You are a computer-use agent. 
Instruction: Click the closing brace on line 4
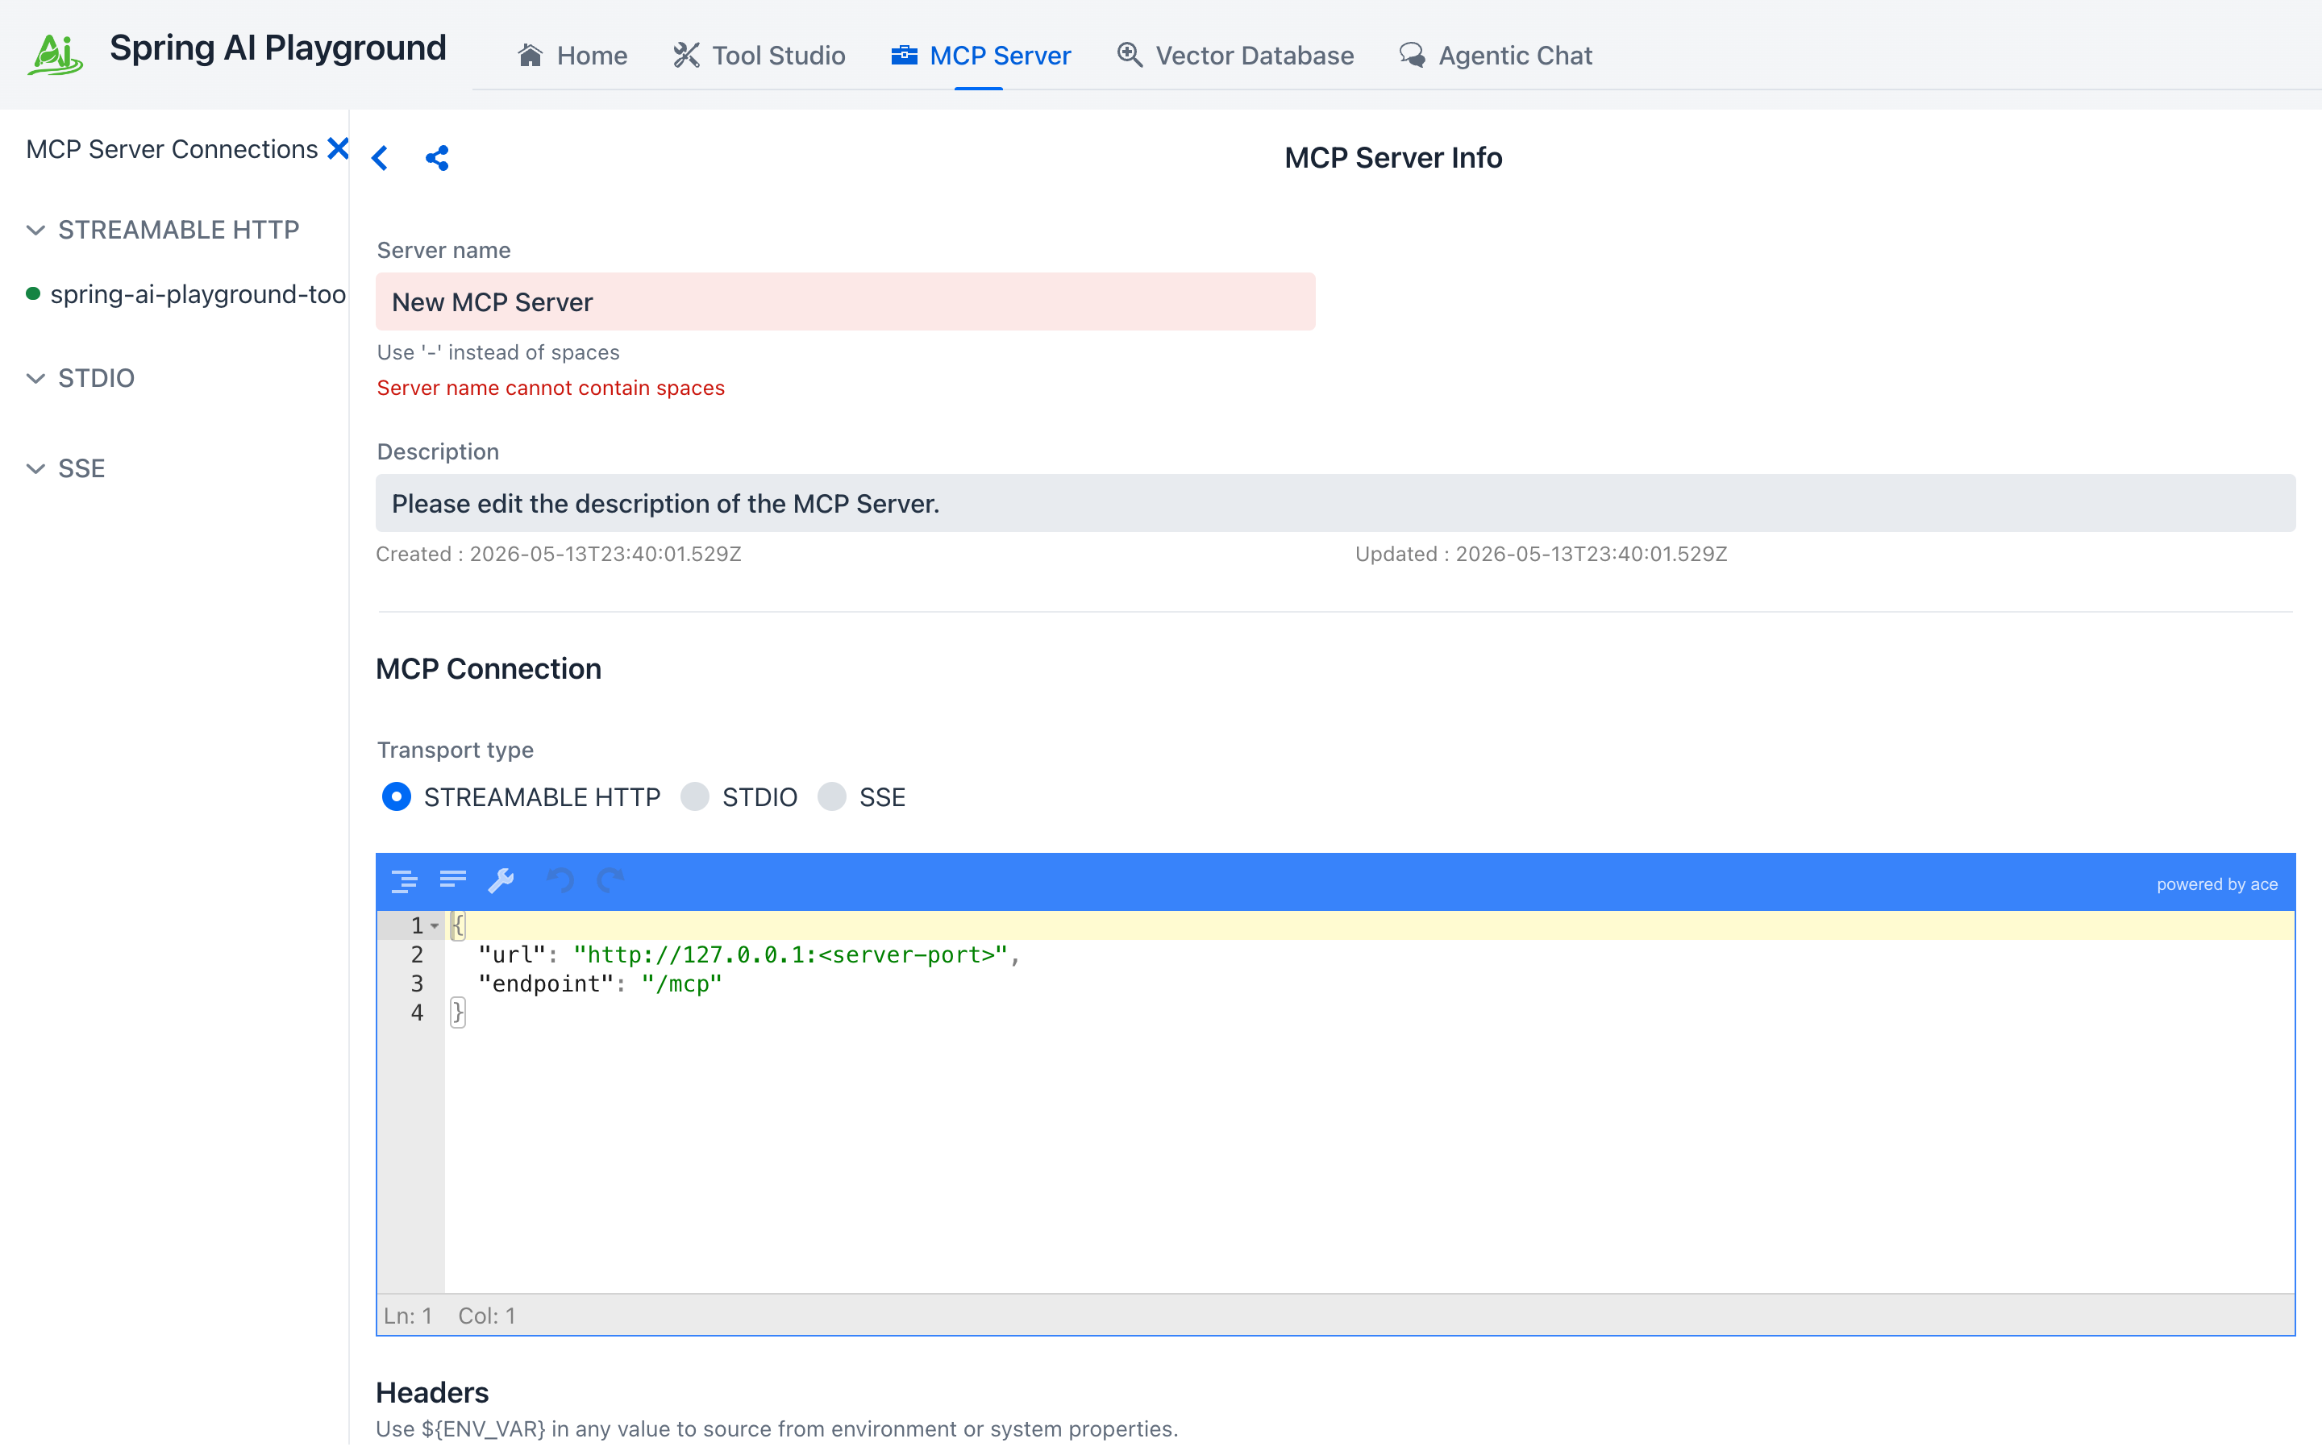[458, 1012]
